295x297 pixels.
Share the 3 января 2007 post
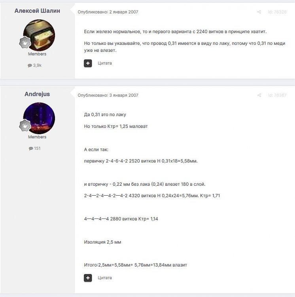259,95
